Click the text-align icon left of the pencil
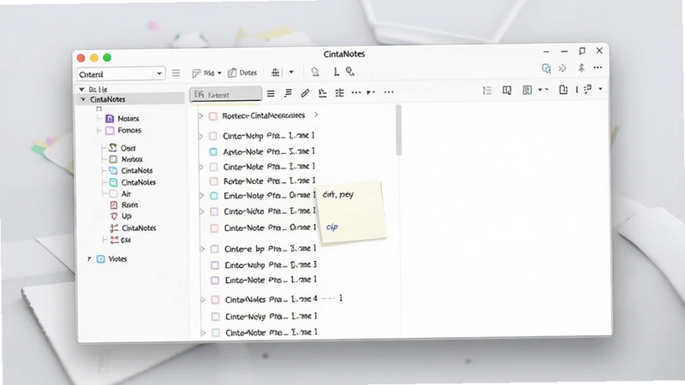 288,93
